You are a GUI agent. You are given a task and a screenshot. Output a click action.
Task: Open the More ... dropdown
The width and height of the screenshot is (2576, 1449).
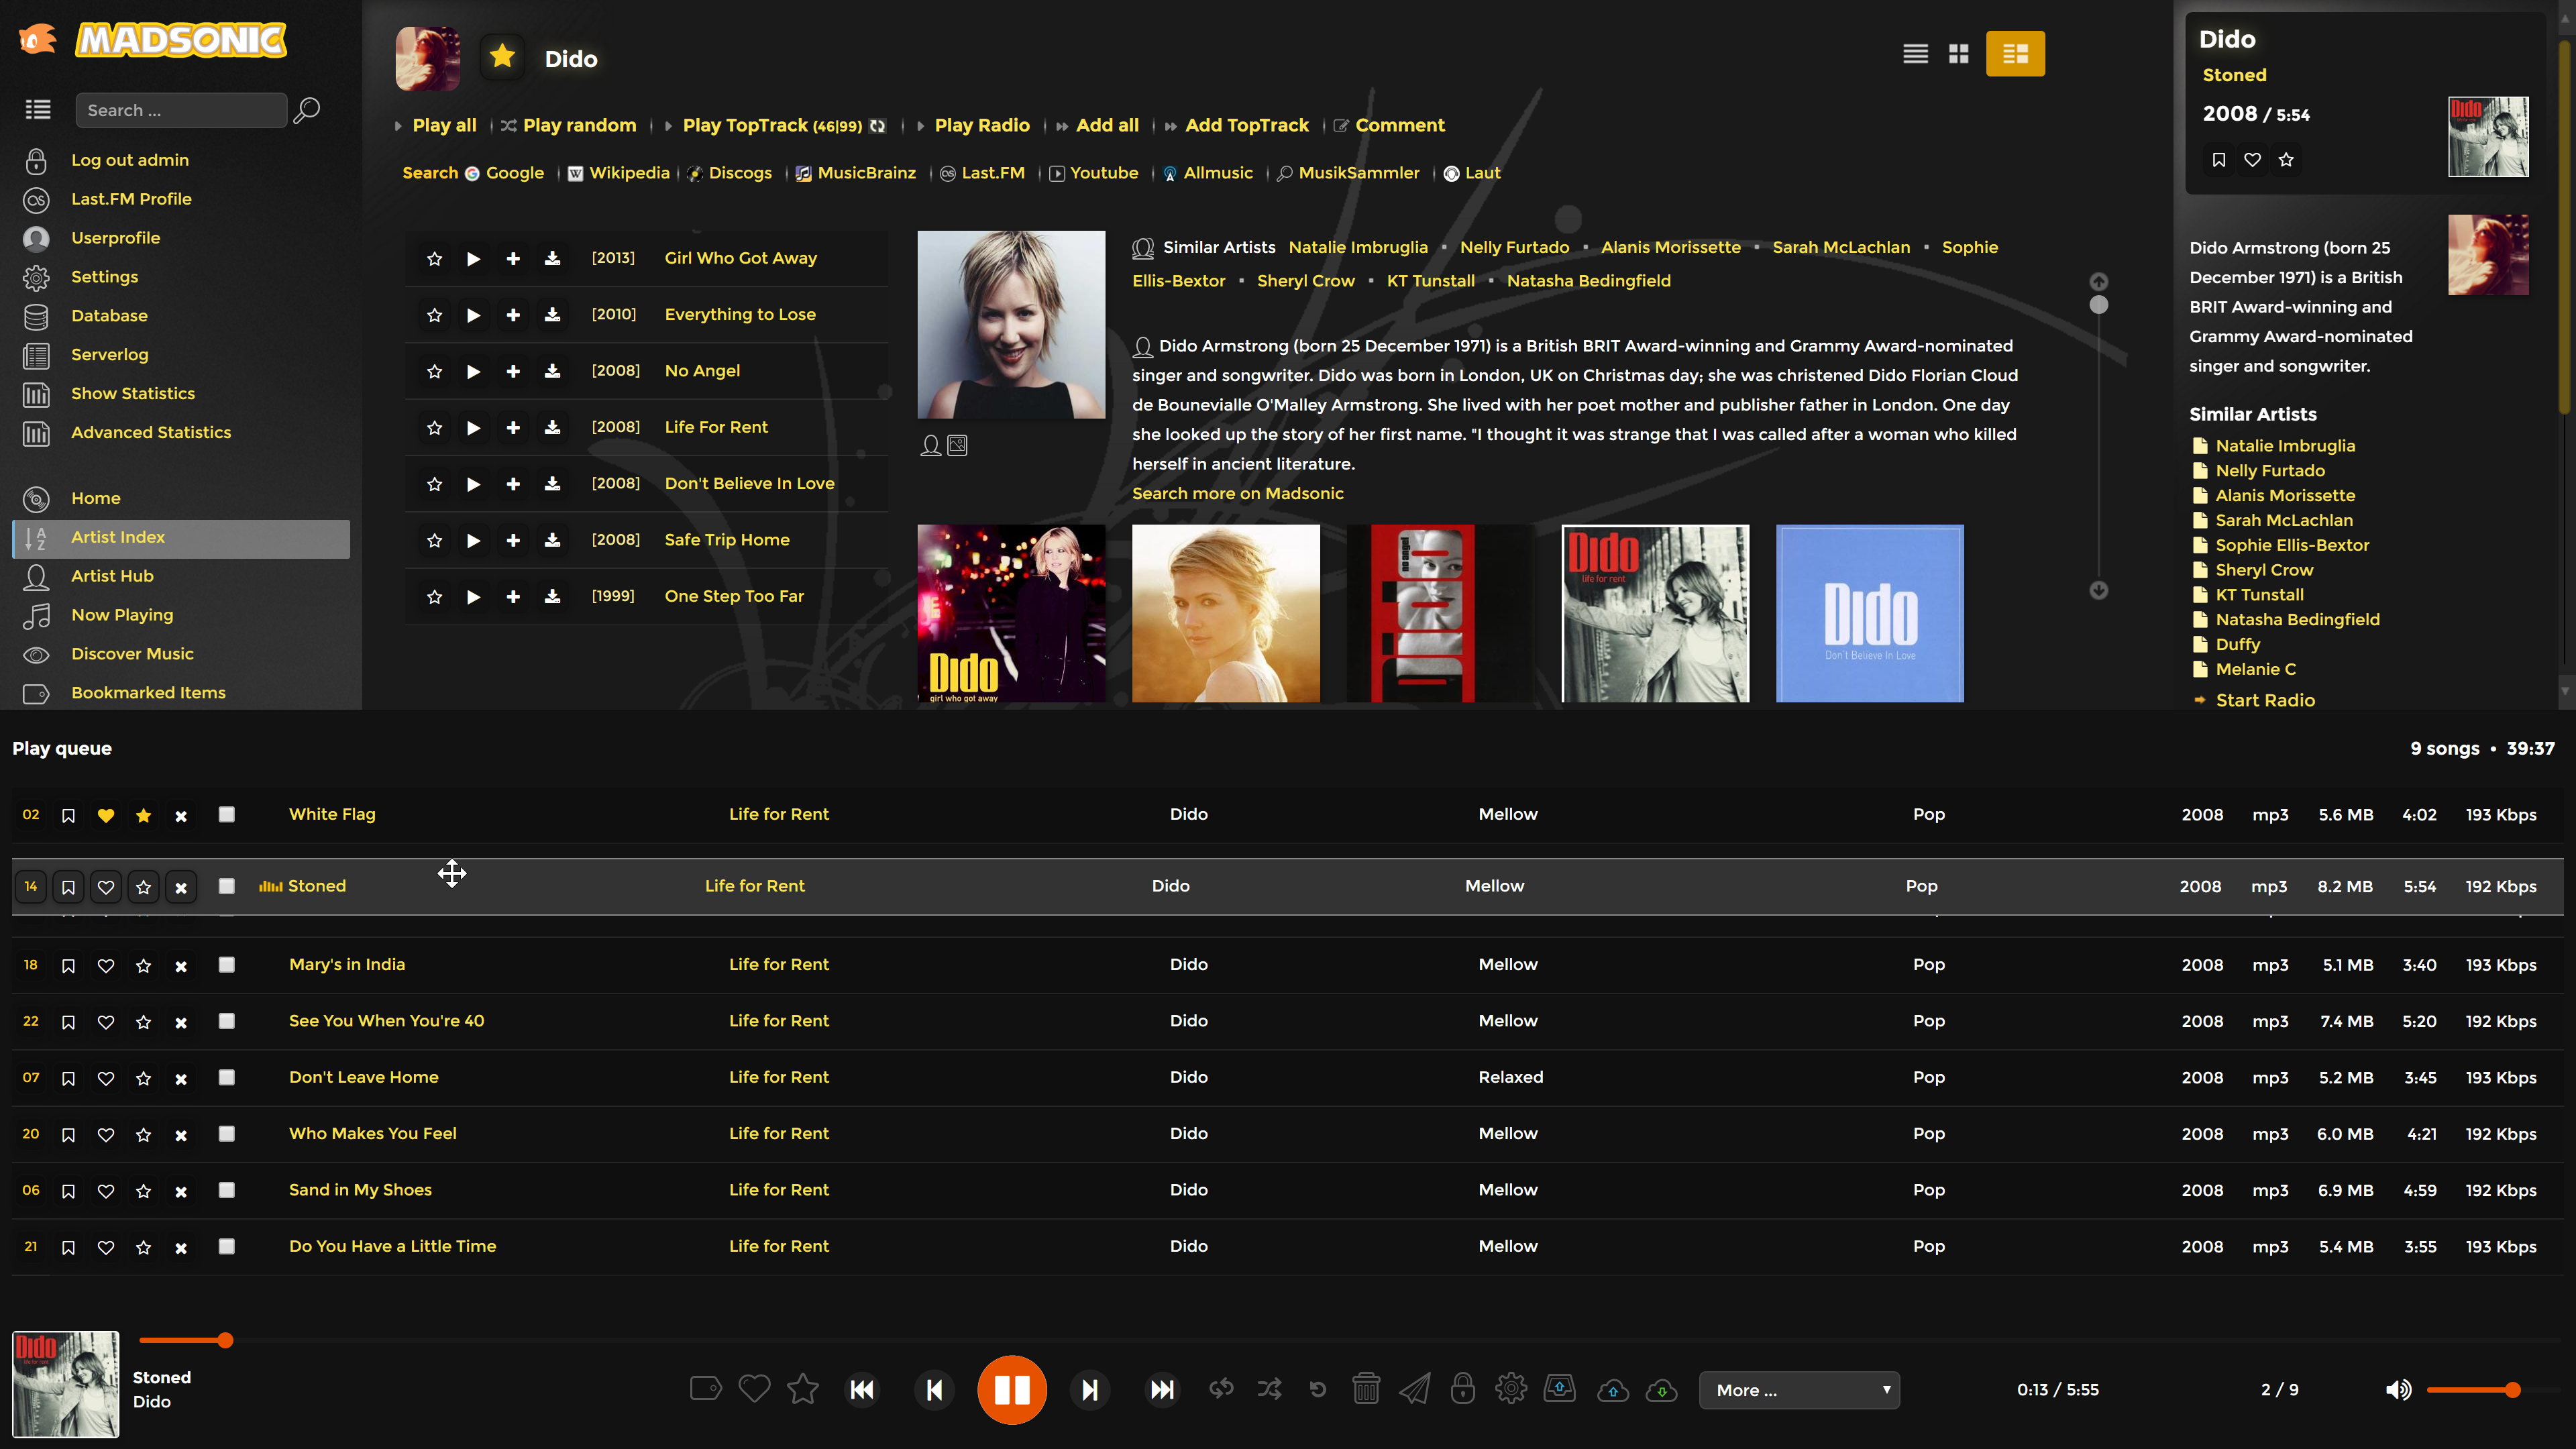[x=1798, y=1390]
